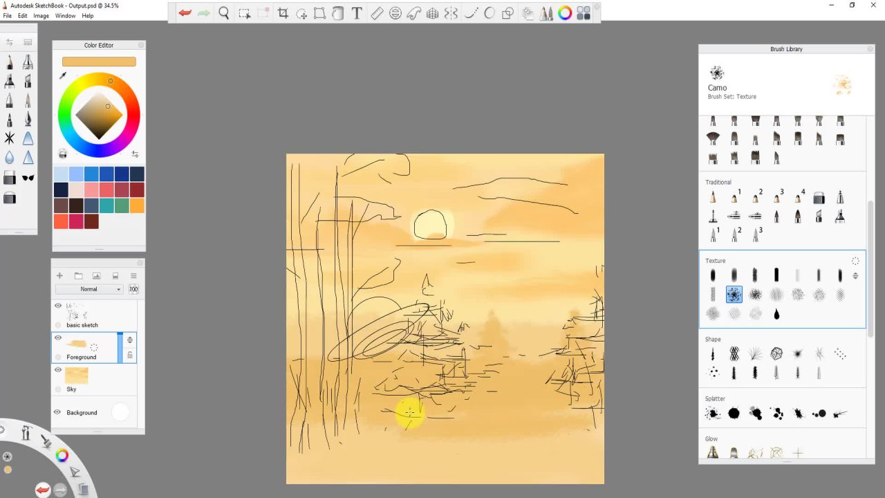Image resolution: width=885 pixels, height=498 pixels.
Task: Select the Zoom magnifier tool
Action: coord(224,13)
